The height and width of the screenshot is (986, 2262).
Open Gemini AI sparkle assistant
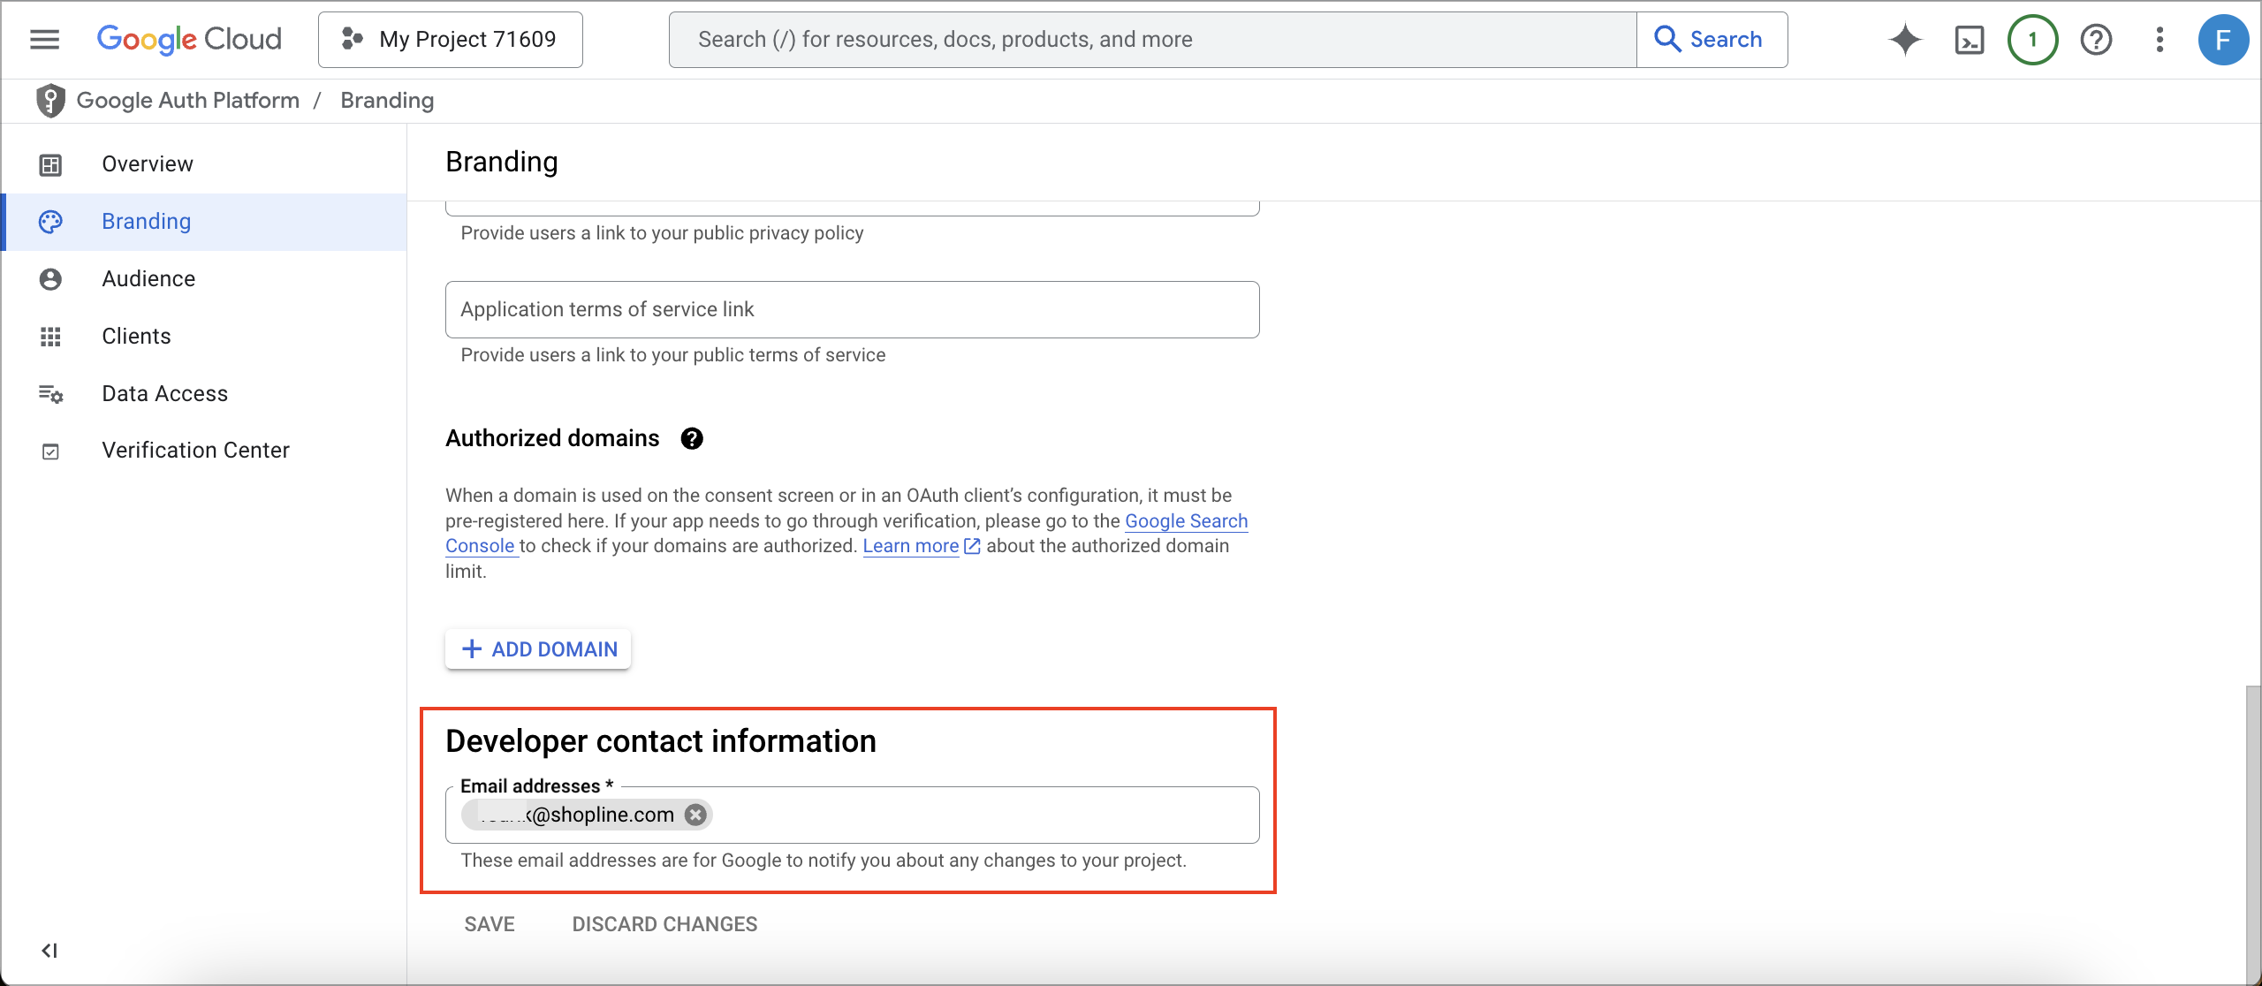click(1905, 40)
